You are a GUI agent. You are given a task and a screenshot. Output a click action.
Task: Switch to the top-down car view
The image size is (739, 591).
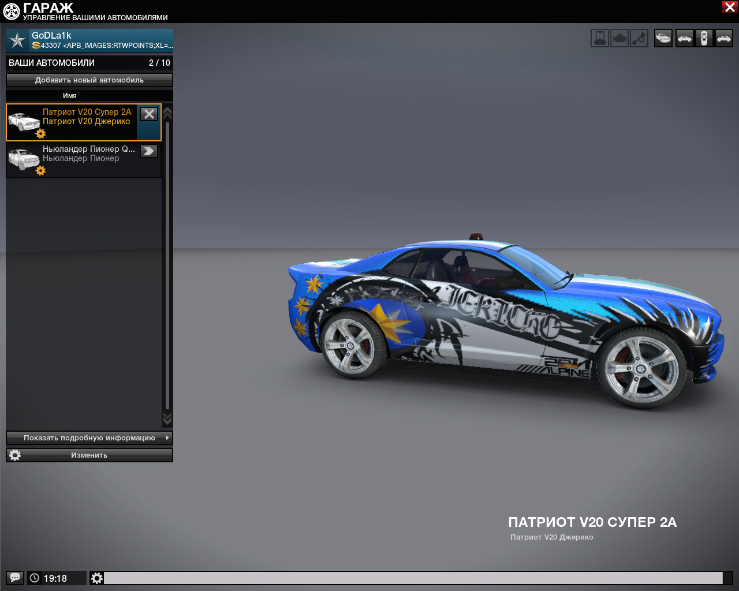point(704,39)
